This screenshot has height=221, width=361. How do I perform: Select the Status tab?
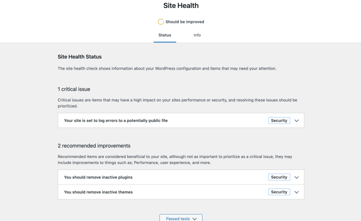click(x=164, y=35)
